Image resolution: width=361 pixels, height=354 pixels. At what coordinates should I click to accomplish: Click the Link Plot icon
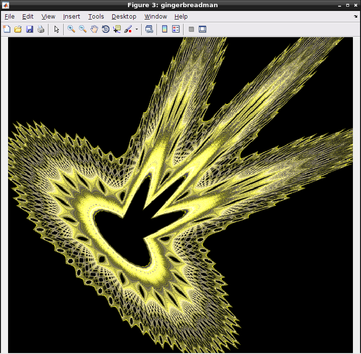149,29
